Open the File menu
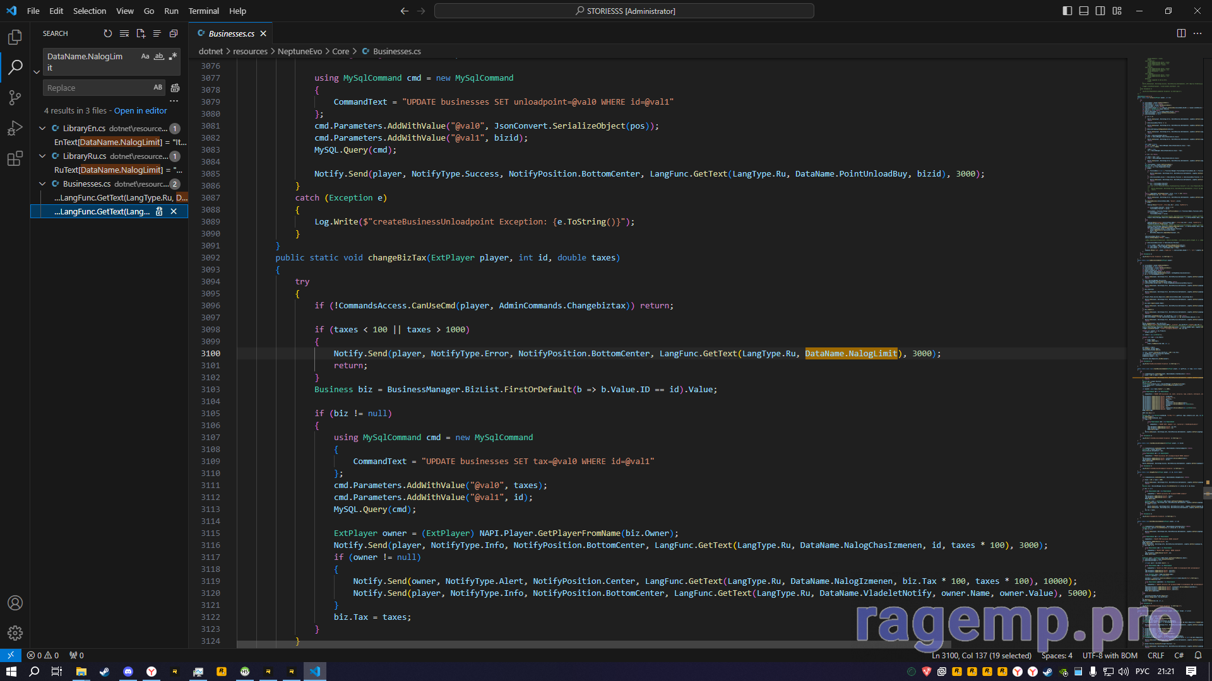This screenshot has height=681, width=1212. click(33, 11)
